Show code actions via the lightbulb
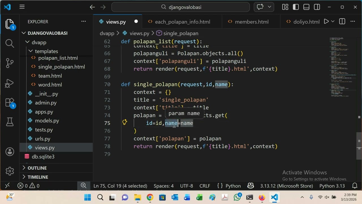This screenshot has height=204, width=362. pyautogui.click(x=125, y=122)
